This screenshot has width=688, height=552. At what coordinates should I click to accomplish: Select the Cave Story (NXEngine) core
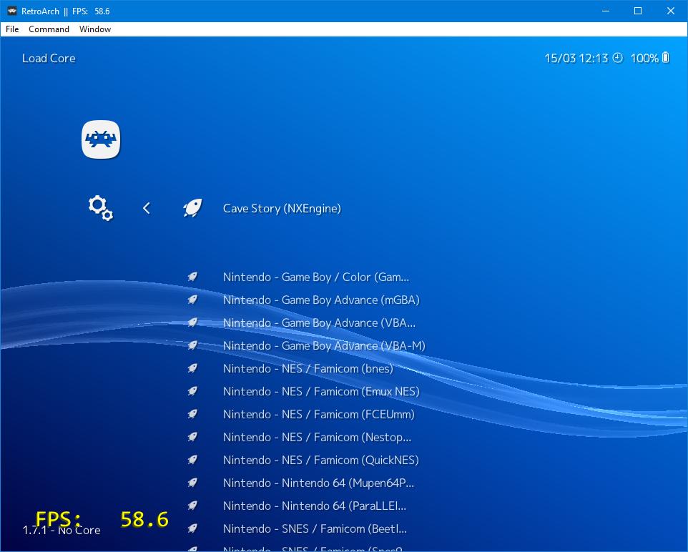coord(282,209)
